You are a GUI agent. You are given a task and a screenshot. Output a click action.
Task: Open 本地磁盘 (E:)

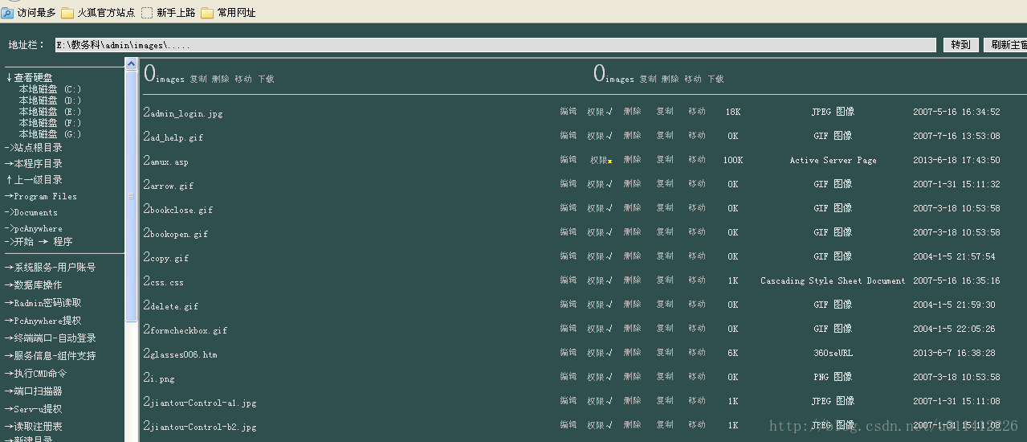pos(50,112)
